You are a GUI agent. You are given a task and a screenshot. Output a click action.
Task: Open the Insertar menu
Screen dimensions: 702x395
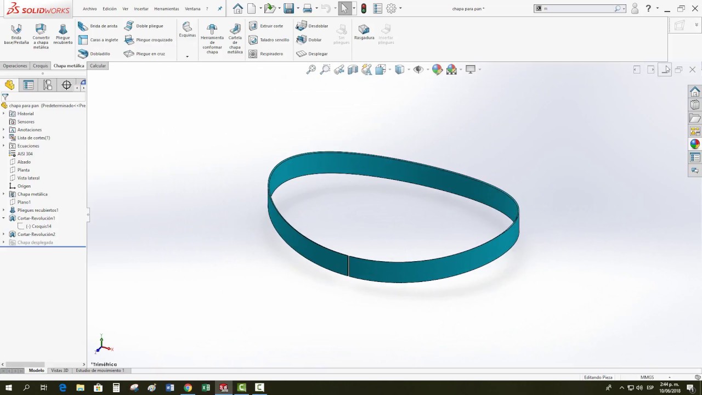click(141, 9)
